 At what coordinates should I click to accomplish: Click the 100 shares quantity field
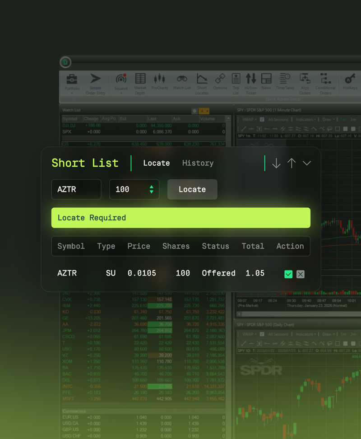[x=134, y=190]
